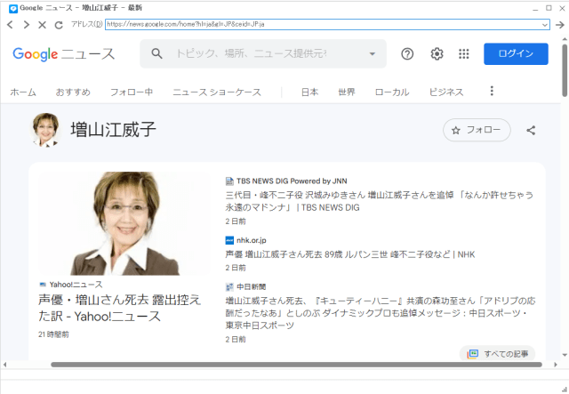Click the address URL field

pyautogui.click(x=323, y=24)
